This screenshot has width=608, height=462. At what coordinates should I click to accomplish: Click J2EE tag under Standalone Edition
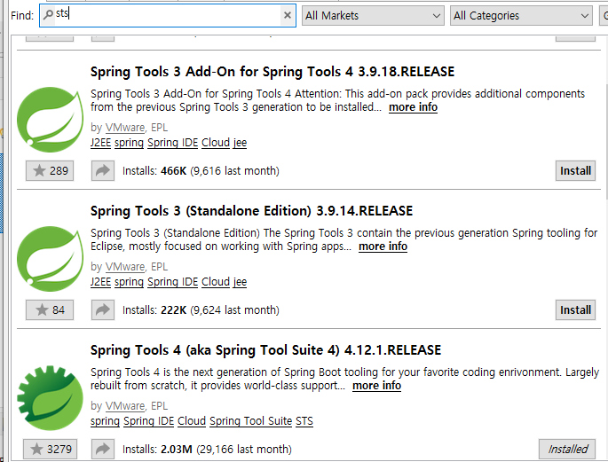point(100,281)
